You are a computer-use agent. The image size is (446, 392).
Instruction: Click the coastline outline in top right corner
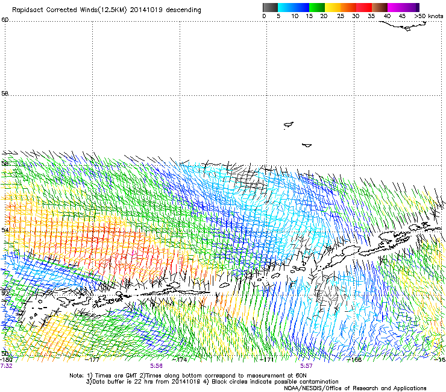[404, 26]
